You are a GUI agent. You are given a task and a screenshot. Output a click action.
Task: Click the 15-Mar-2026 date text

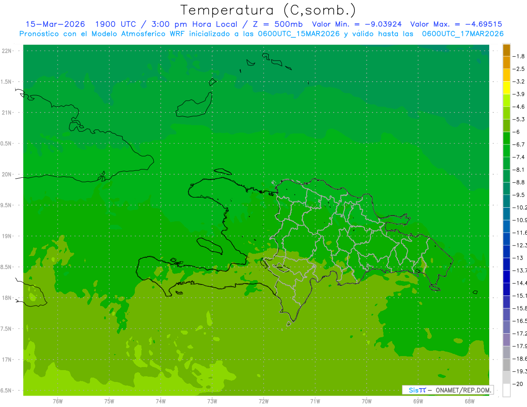pos(55,24)
